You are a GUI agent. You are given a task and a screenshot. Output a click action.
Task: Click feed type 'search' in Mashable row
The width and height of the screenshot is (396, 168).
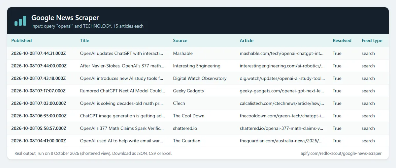(x=368, y=53)
